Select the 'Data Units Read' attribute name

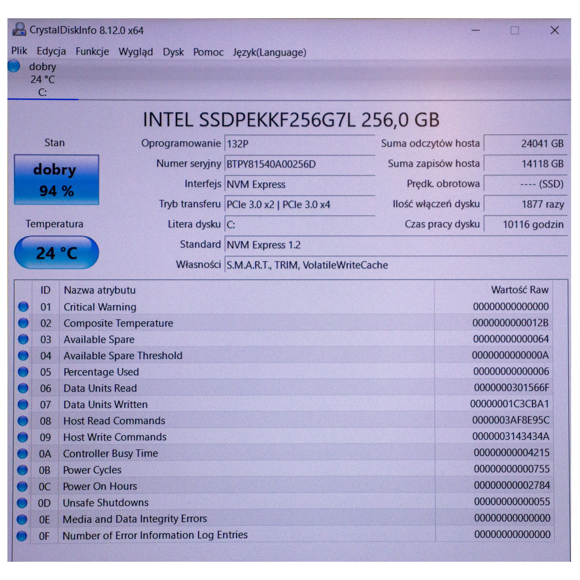pos(100,388)
